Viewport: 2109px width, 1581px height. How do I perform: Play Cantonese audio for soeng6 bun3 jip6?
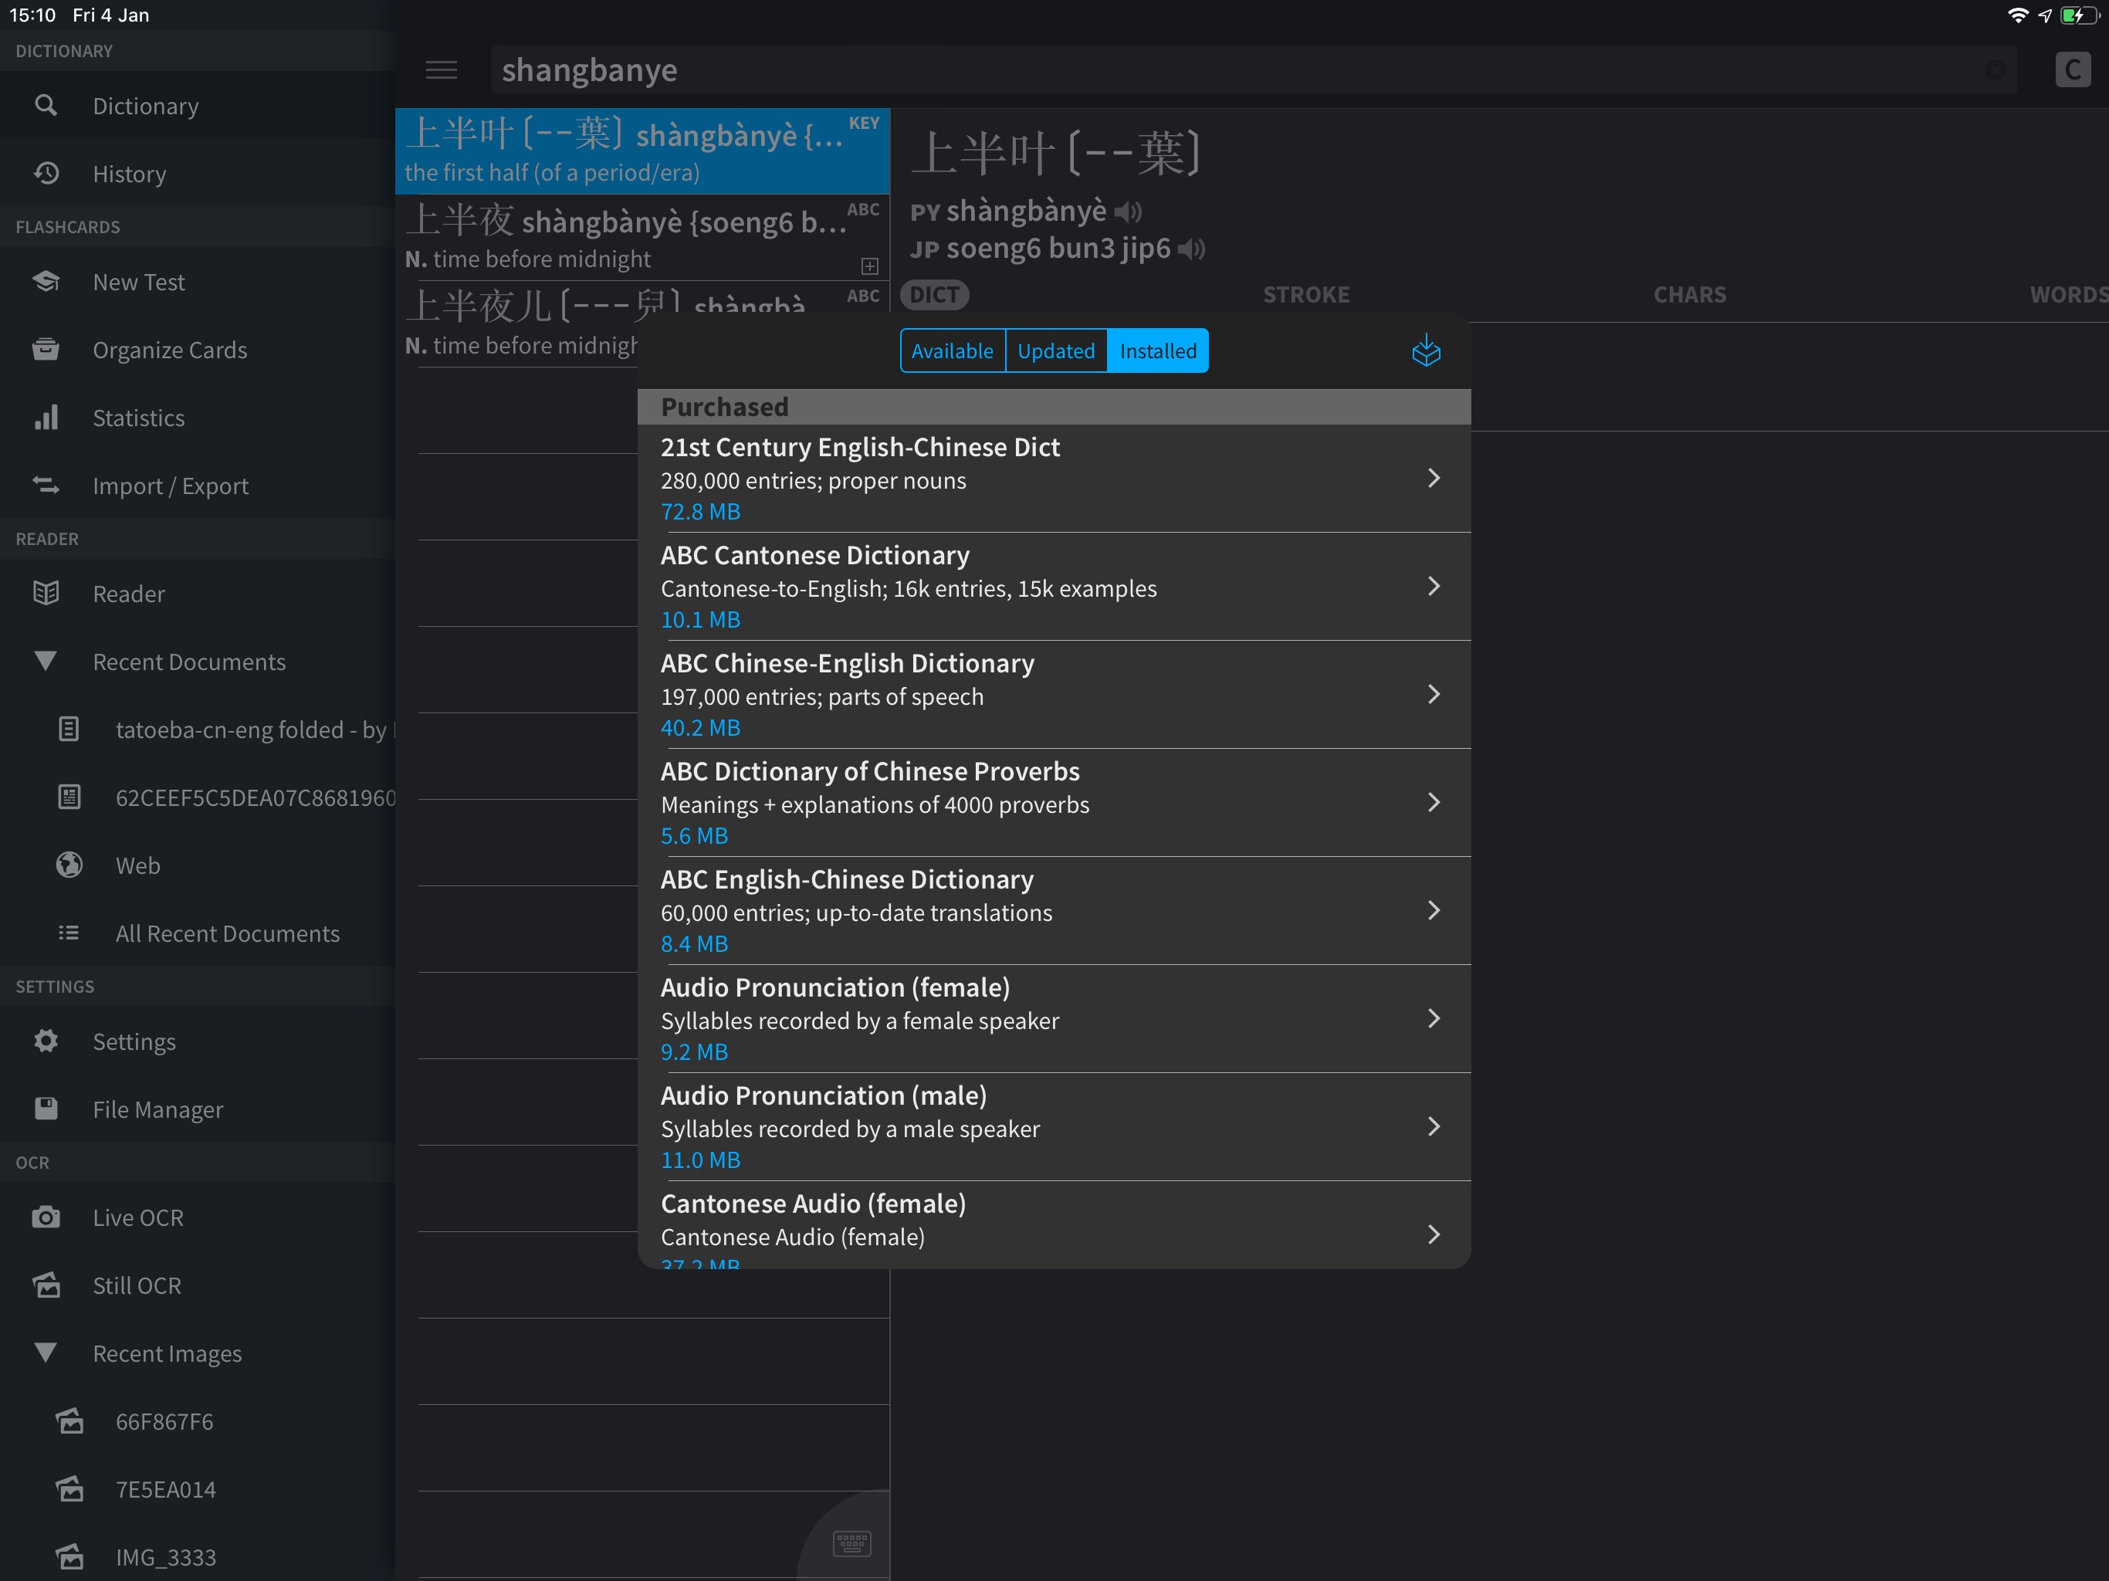tap(1192, 249)
